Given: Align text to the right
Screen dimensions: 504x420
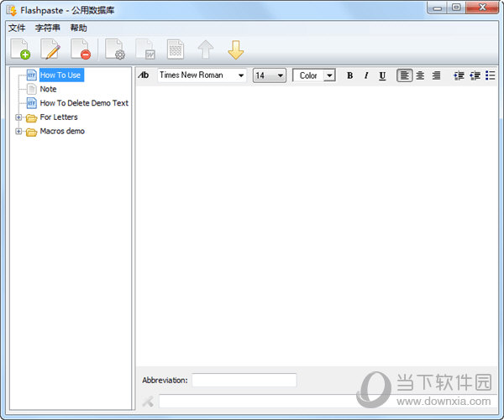Looking at the screenshot, I should (x=436, y=75).
